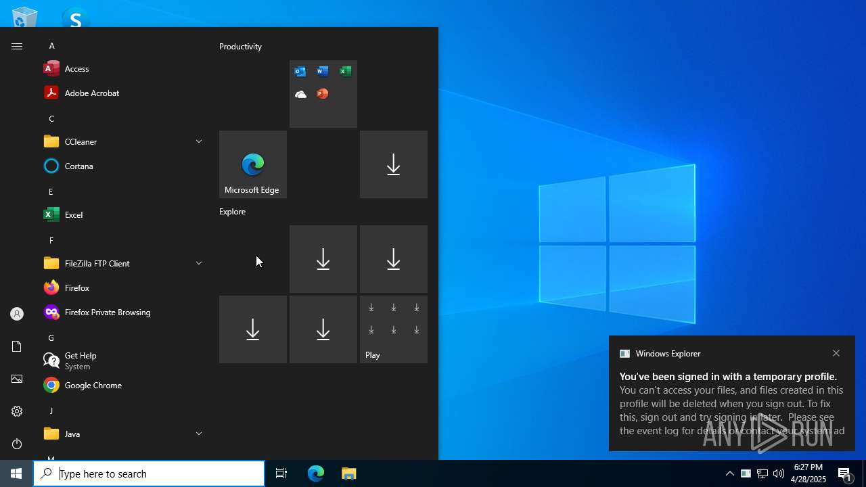
Task: Select the Explore group header
Action: point(232,212)
